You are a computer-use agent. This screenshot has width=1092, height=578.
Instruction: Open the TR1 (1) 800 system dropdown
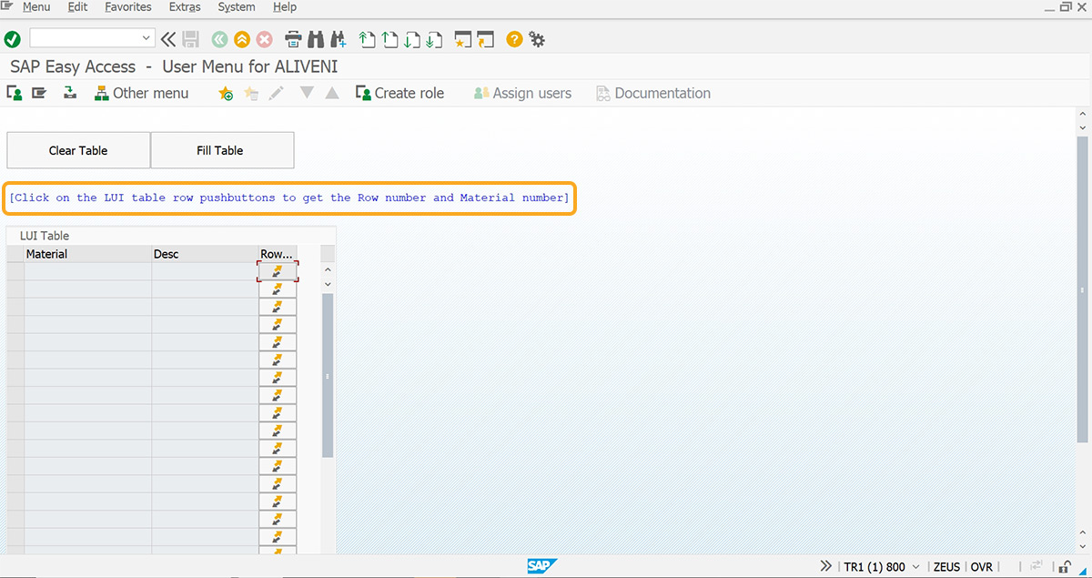click(x=882, y=566)
